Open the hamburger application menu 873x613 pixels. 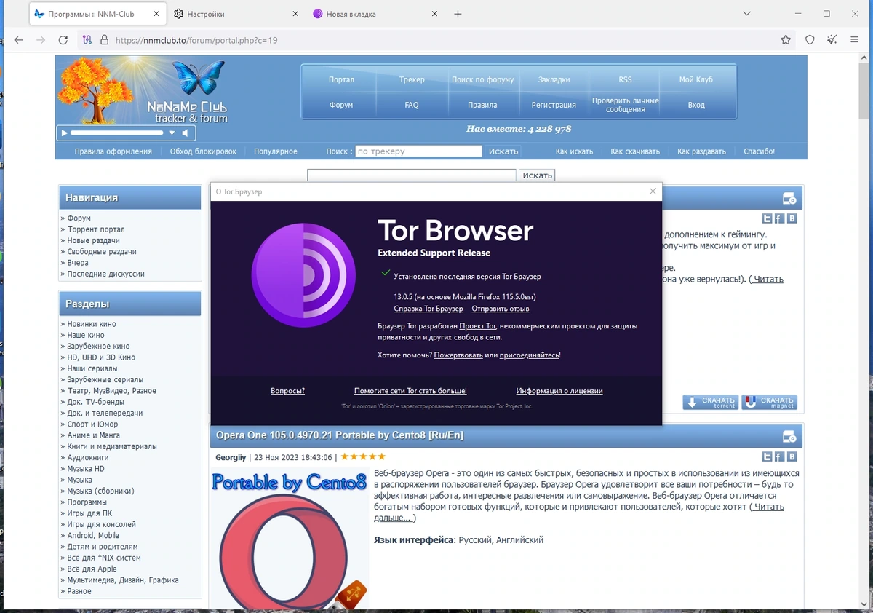point(855,40)
